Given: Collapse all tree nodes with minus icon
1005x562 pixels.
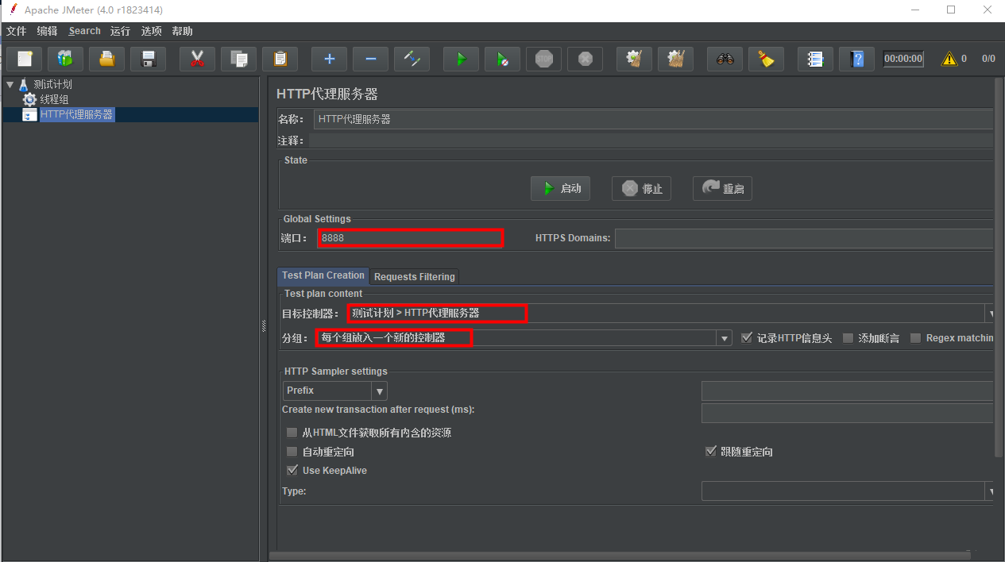Looking at the screenshot, I should click(x=370, y=59).
